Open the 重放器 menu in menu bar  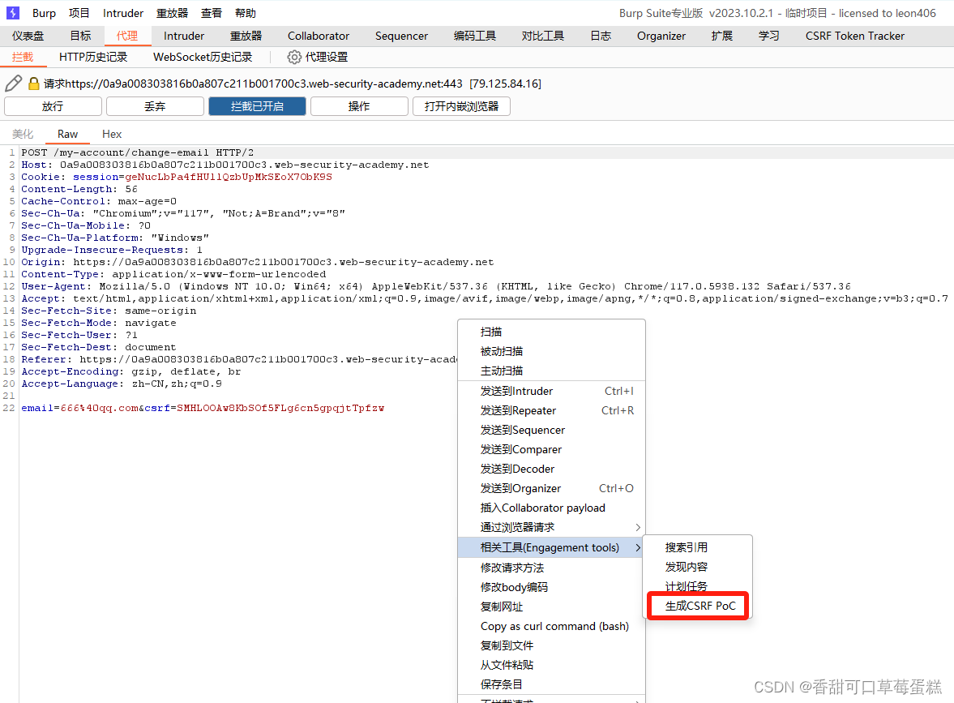tap(172, 13)
